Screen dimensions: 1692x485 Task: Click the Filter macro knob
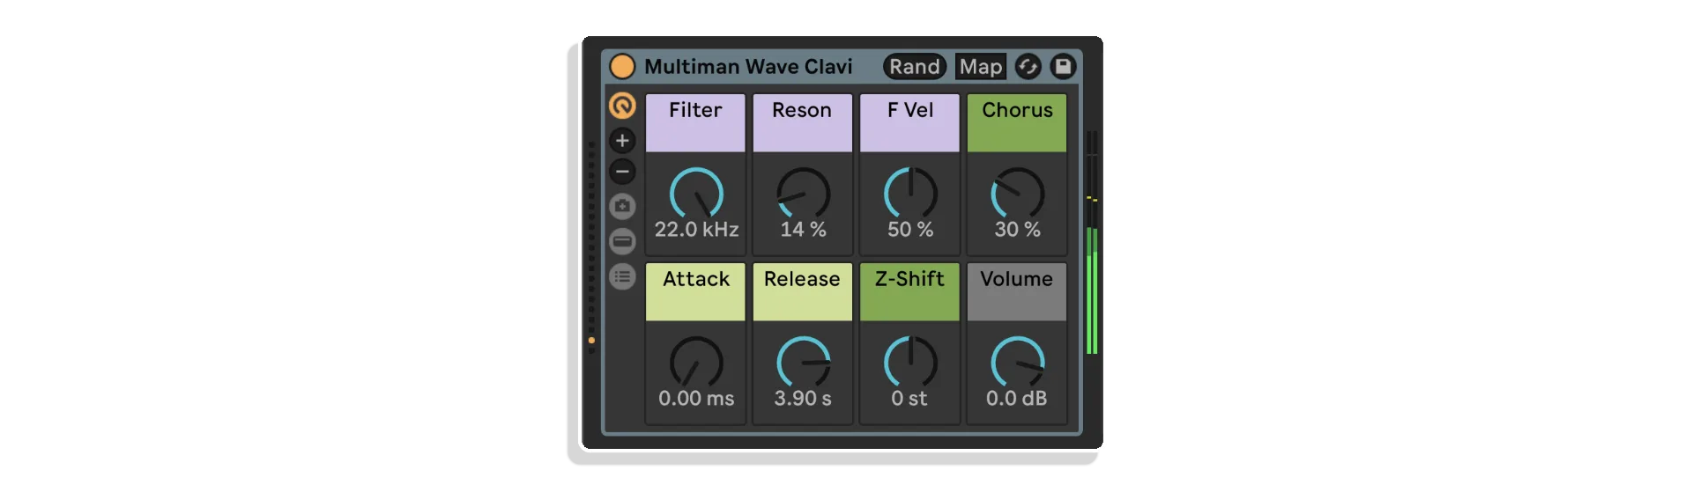tap(696, 194)
